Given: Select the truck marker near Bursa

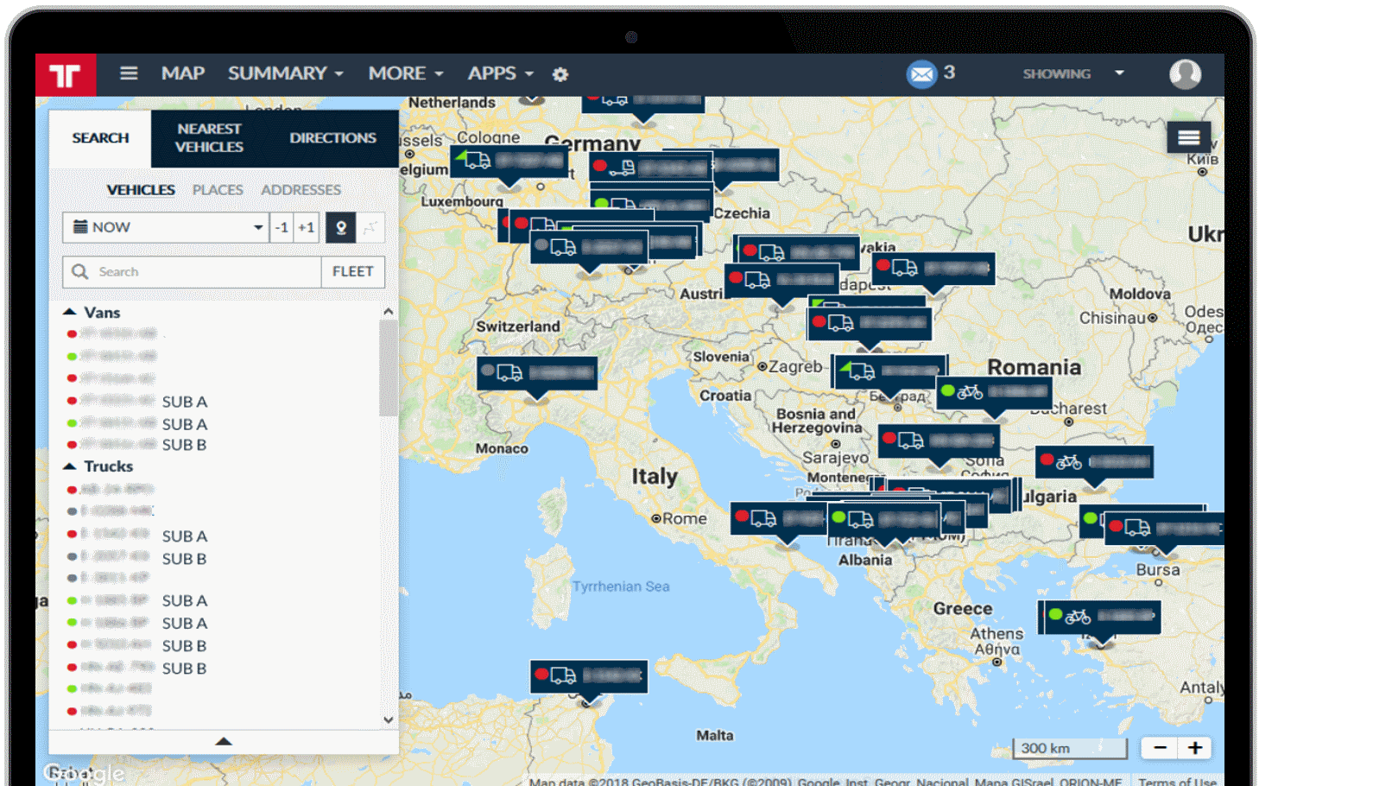Looking at the screenshot, I should [x=1164, y=528].
